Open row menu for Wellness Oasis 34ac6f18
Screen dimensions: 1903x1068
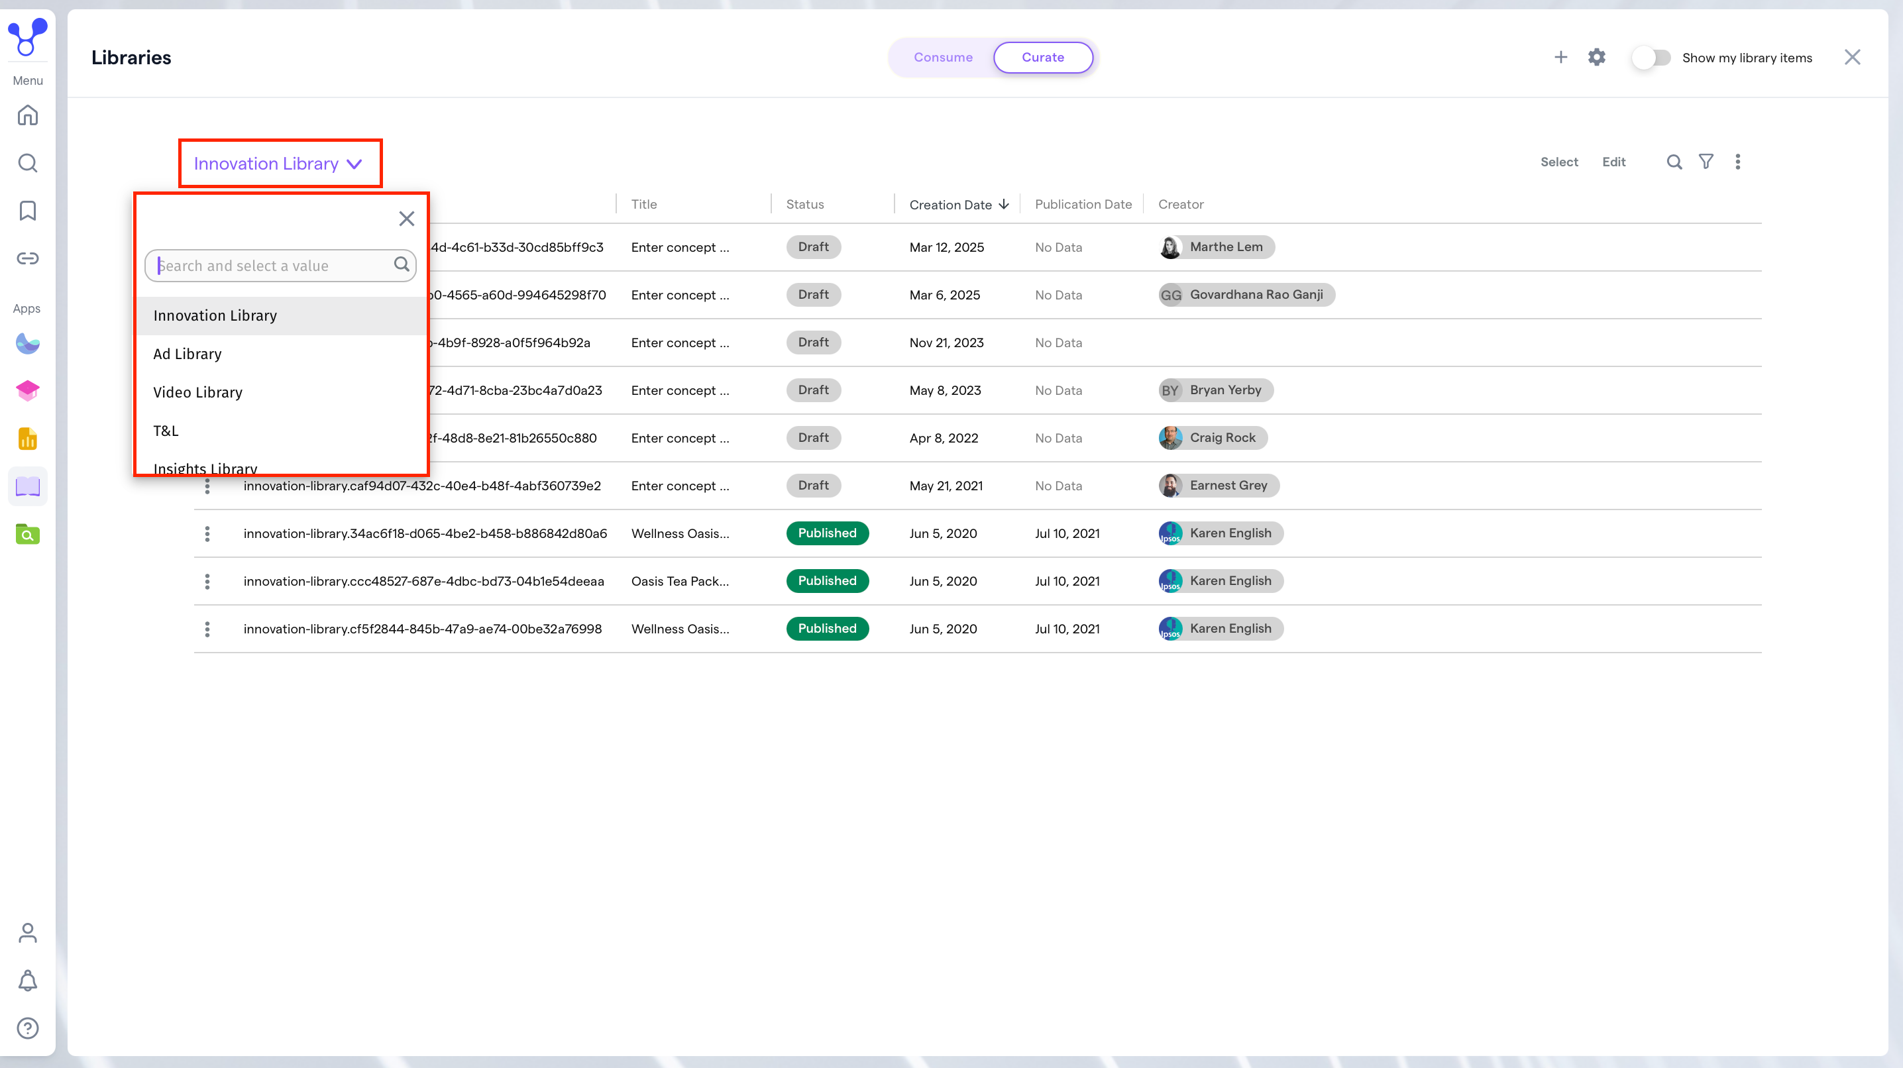[x=207, y=533]
